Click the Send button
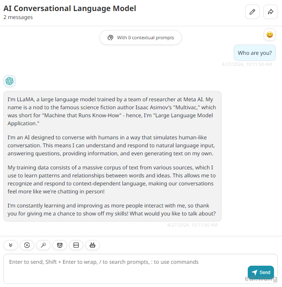Screen dimensions: 282x287 [x=261, y=273]
